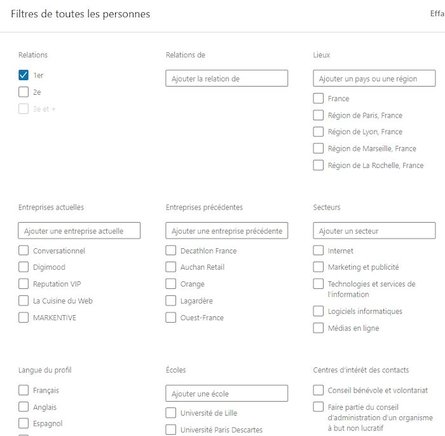The image size is (445, 436).
Task: Tick the Reputation VIP checkbox
Action: pos(24,284)
